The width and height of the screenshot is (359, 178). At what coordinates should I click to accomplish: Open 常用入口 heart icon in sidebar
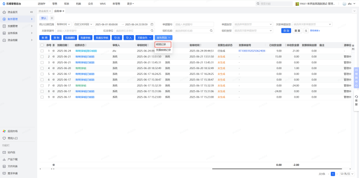(x=4, y=138)
